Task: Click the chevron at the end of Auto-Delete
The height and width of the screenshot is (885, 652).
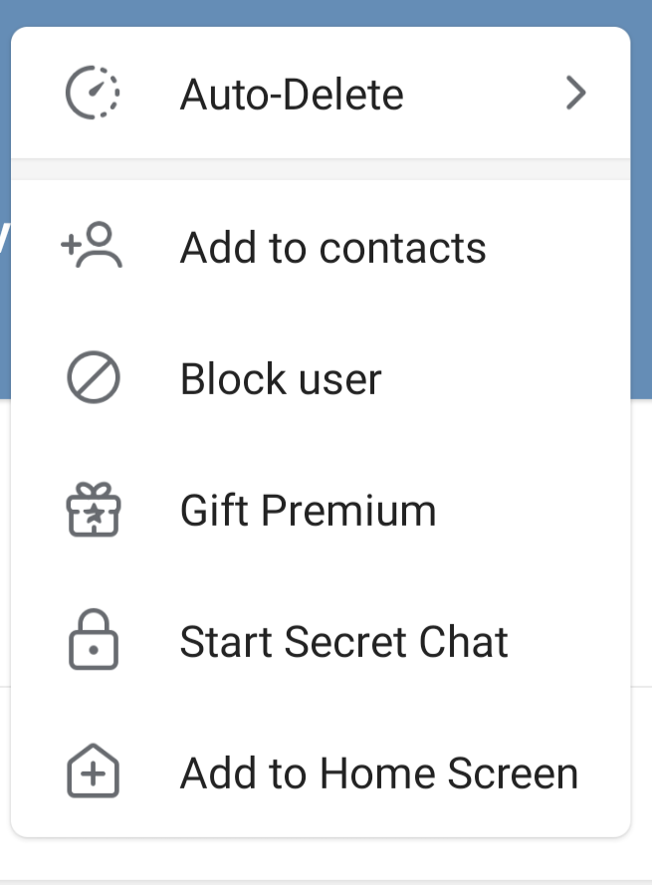Action: pyautogui.click(x=575, y=93)
